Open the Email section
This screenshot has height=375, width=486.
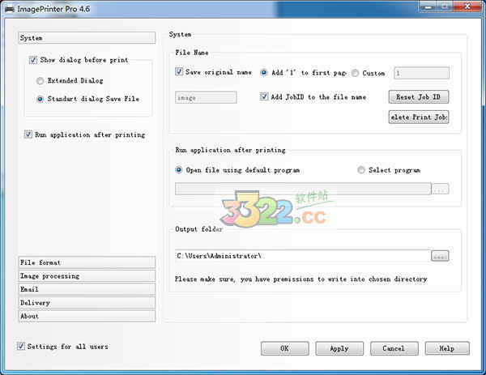(x=87, y=289)
